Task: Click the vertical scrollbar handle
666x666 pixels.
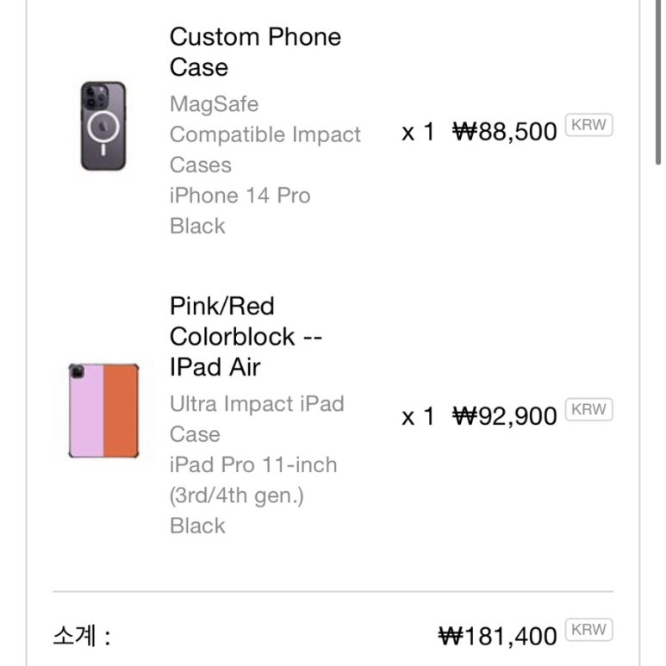Action: coord(658,83)
